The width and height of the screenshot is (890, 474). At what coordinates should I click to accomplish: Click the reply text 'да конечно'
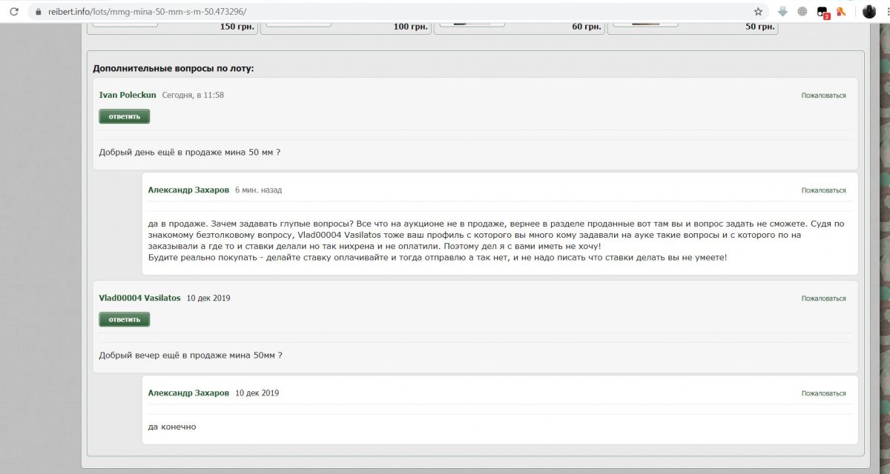(172, 427)
